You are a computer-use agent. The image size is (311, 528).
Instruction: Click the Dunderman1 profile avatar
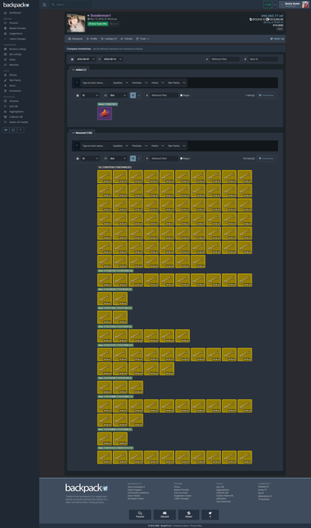pos(76,23)
